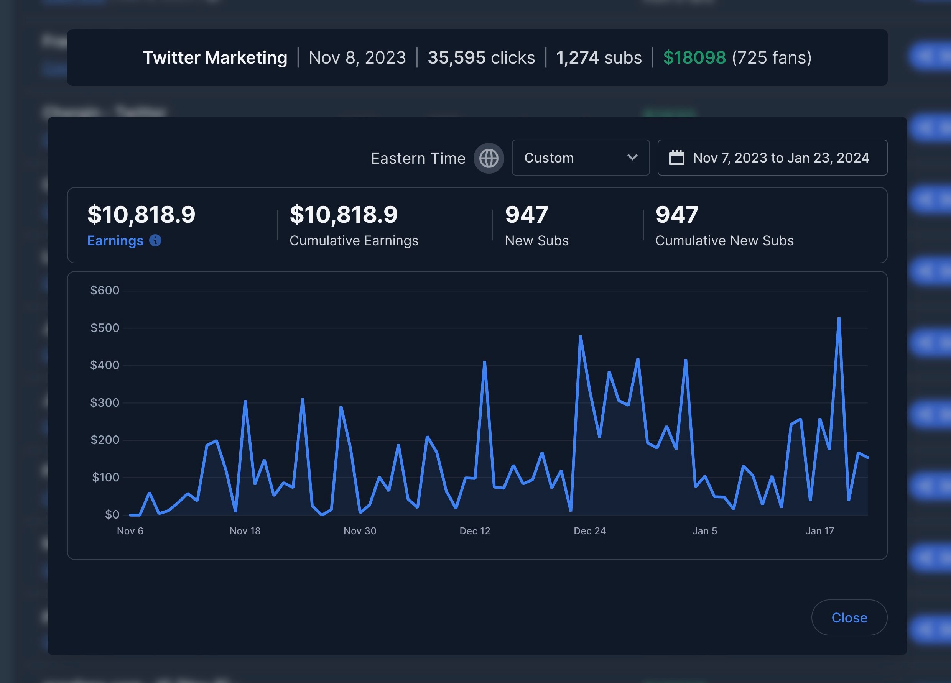
Task: Click the Earnings info icon
Action: pos(155,241)
